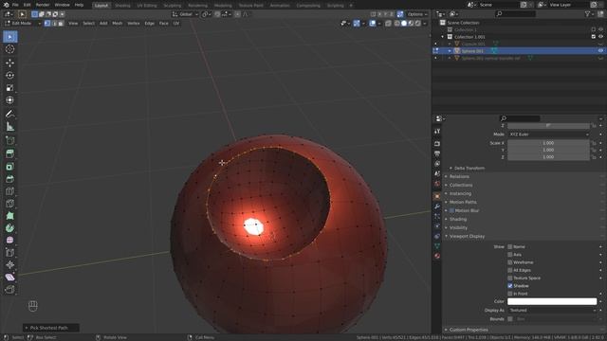Select the Spin tool
Viewport: 607px width, 341px height.
[x=10, y=228]
